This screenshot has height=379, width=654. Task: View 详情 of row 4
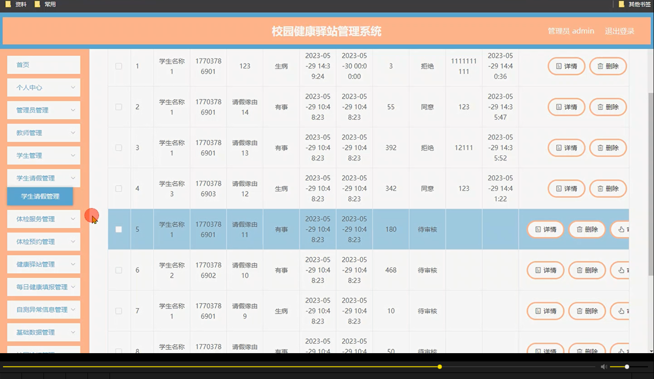tap(566, 189)
